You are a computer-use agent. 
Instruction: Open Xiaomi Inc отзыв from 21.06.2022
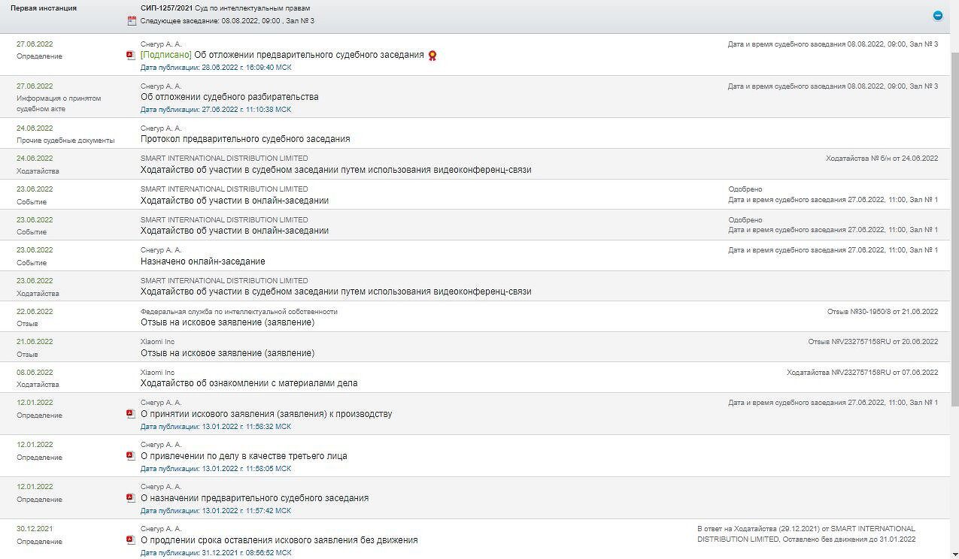tap(227, 353)
